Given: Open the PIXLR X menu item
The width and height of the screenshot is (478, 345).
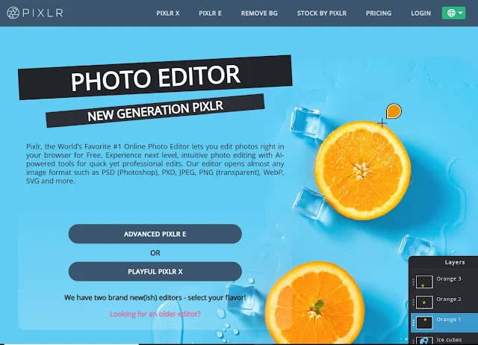Looking at the screenshot, I should (167, 13).
